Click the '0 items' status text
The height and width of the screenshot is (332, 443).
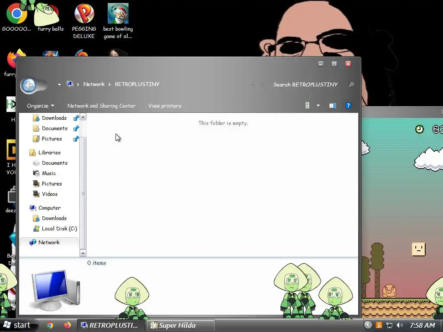pyautogui.click(x=96, y=263)
